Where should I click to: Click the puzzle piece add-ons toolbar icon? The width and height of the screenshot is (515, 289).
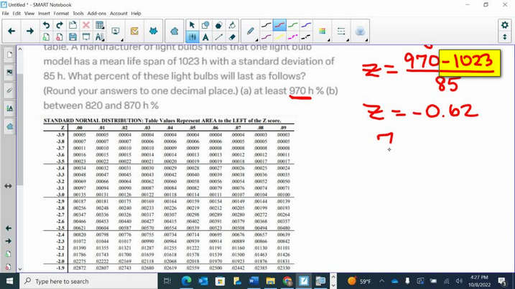tap(175, 31)
